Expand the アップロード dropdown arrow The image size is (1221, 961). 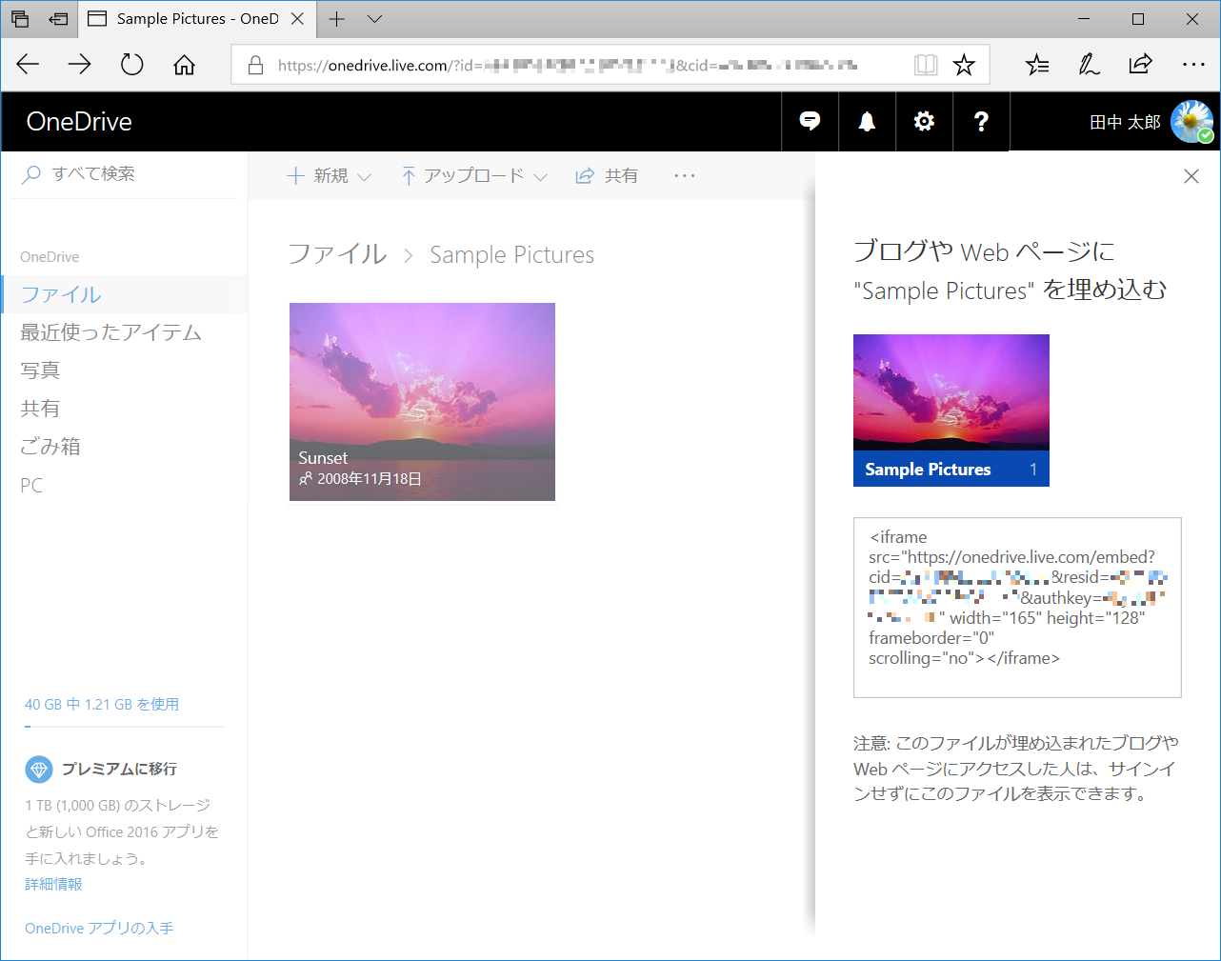(540, 176)
